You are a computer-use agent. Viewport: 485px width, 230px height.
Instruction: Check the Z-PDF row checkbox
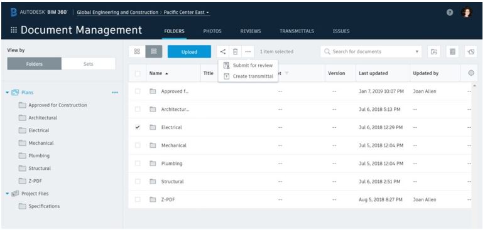pos(138,199)
